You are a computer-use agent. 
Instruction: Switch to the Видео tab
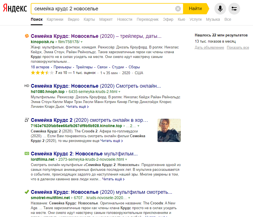coord(73,19)
